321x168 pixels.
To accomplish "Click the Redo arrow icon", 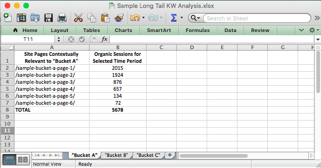I will click(x=153, y=18).
